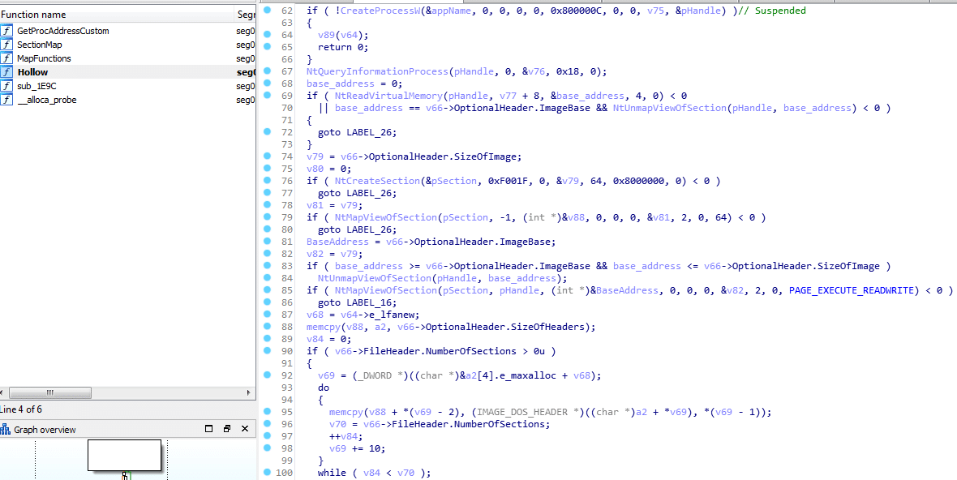957x480 pixels.
Task: Click BaseAddress variable on line 81
Action: tap(337, 242)
